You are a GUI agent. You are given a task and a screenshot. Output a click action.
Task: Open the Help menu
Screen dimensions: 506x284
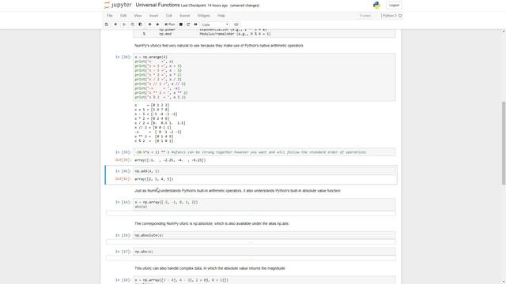click(x=221, y=16)
